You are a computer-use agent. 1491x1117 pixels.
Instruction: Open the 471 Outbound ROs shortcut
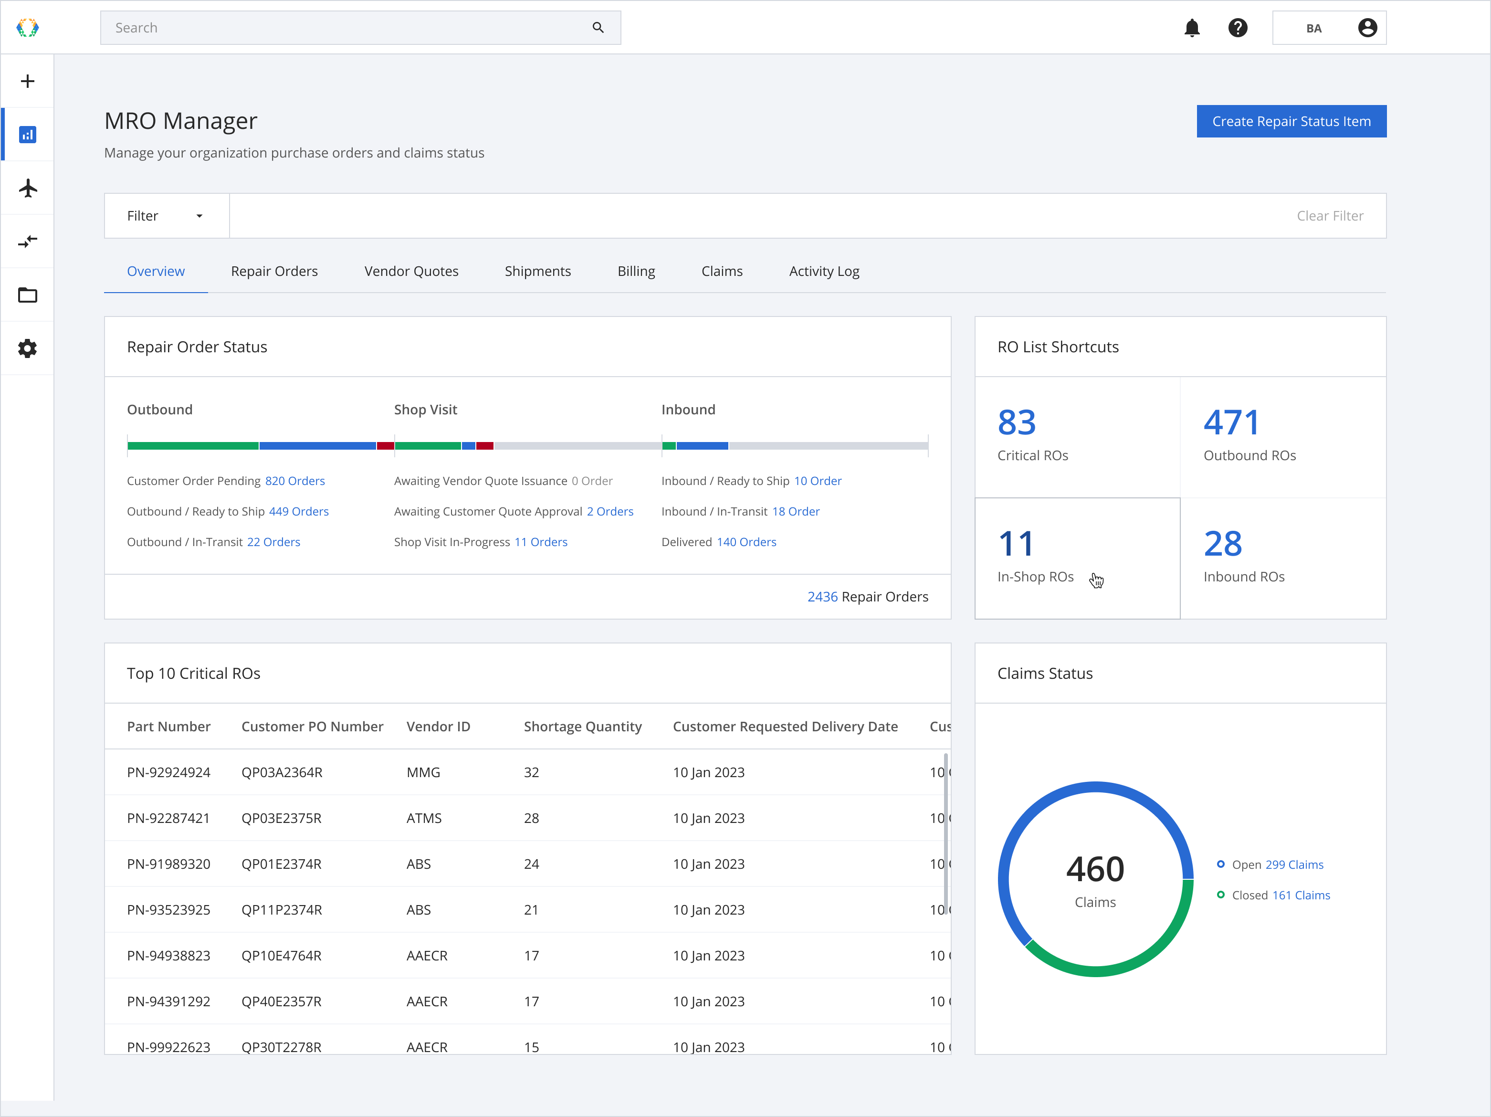tap(1283, 437)
